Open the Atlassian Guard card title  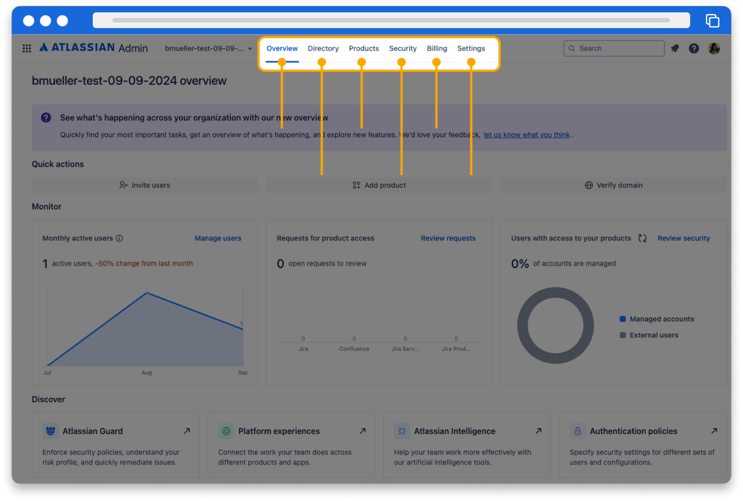click(x=93, y=431)
